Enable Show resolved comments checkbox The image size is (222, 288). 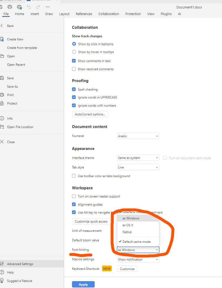coord(74,69)
